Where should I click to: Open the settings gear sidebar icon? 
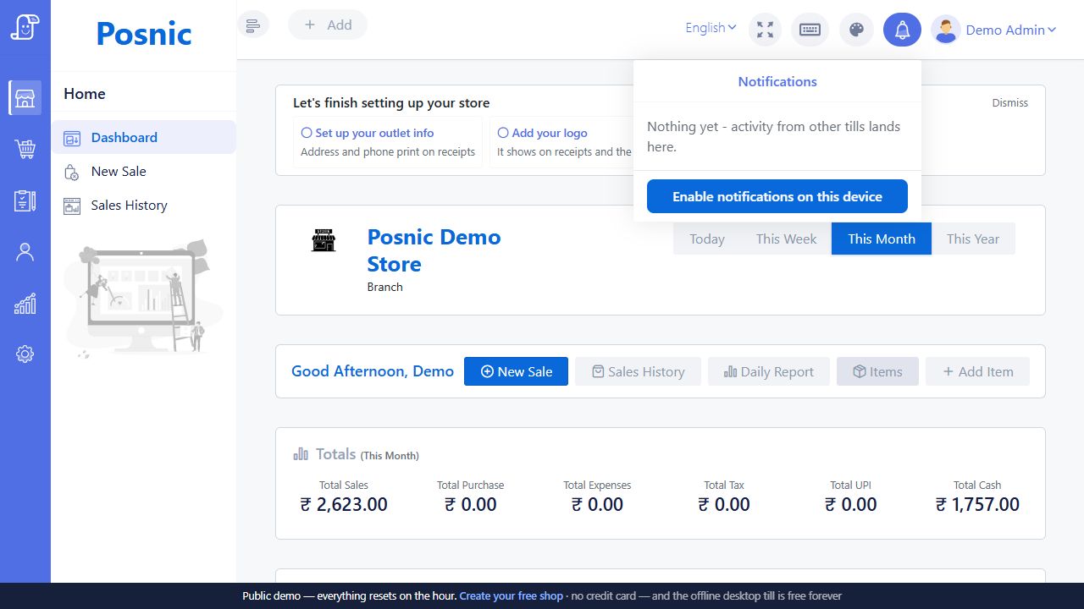(25, 354)
